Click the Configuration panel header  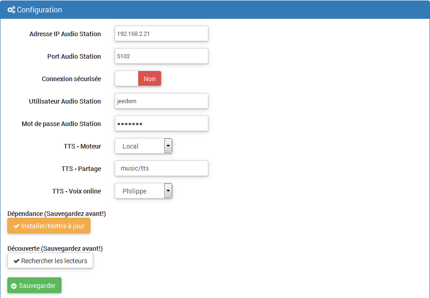coord(215,10)
